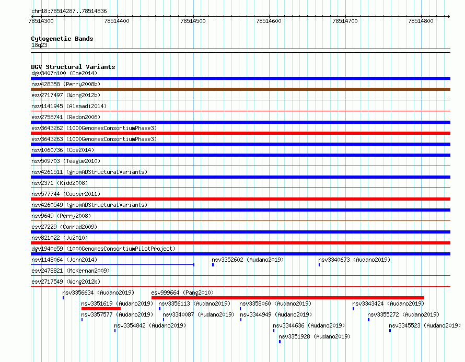Click the 78514700 ruler position label

tap(345, 21)
